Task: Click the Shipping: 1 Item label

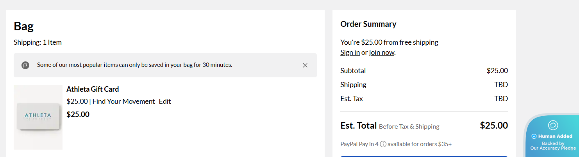Action: (x=38, y=42)
